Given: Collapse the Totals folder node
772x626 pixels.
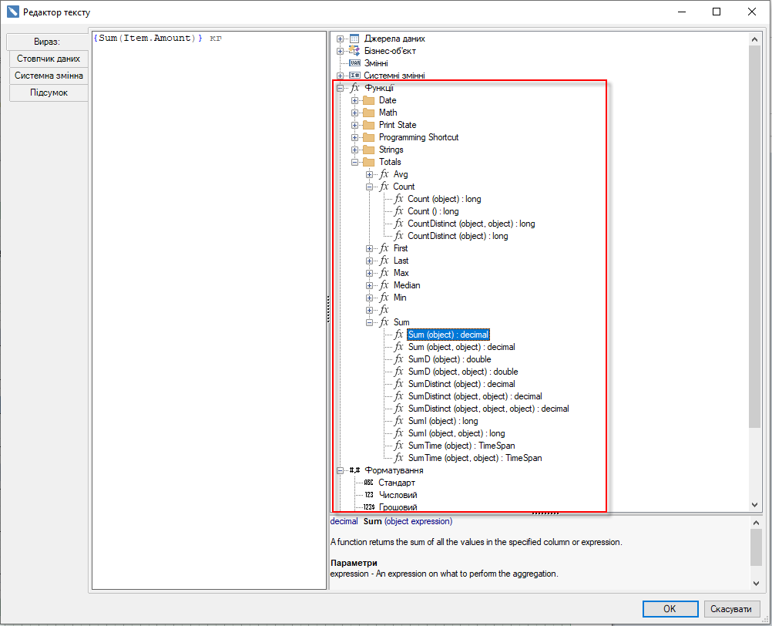Looking at the screenshot, I should click(x=354, y=162).
